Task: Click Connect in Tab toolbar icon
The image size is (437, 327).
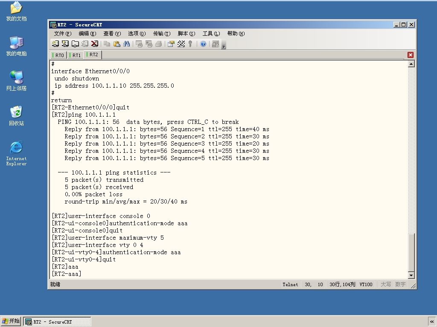Action: click(x=75, y=44)
